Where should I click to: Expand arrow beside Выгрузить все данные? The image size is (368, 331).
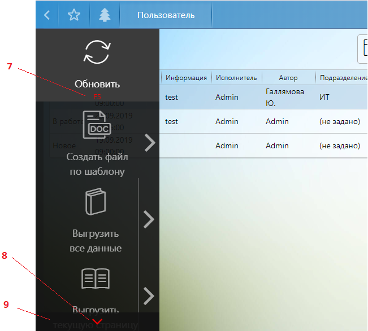click(x=149, y=219)
